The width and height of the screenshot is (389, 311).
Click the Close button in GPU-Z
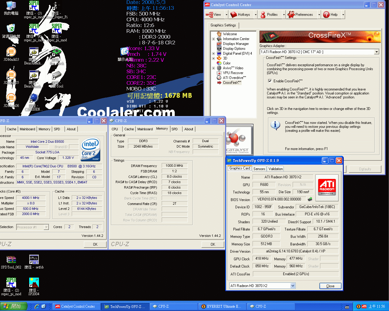click(x=330, y=286)
